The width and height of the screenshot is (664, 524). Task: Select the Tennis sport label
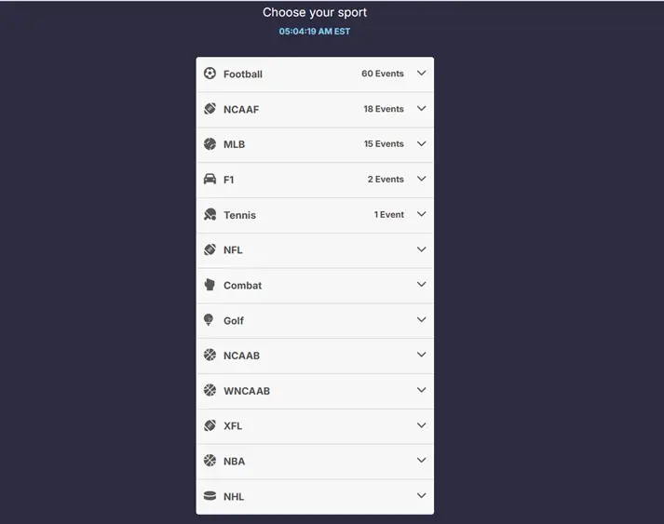(239, 215)
